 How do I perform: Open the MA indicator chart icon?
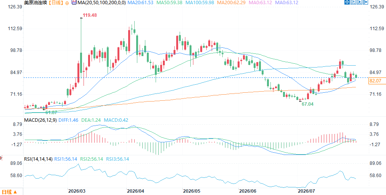(x=74, y=3)
